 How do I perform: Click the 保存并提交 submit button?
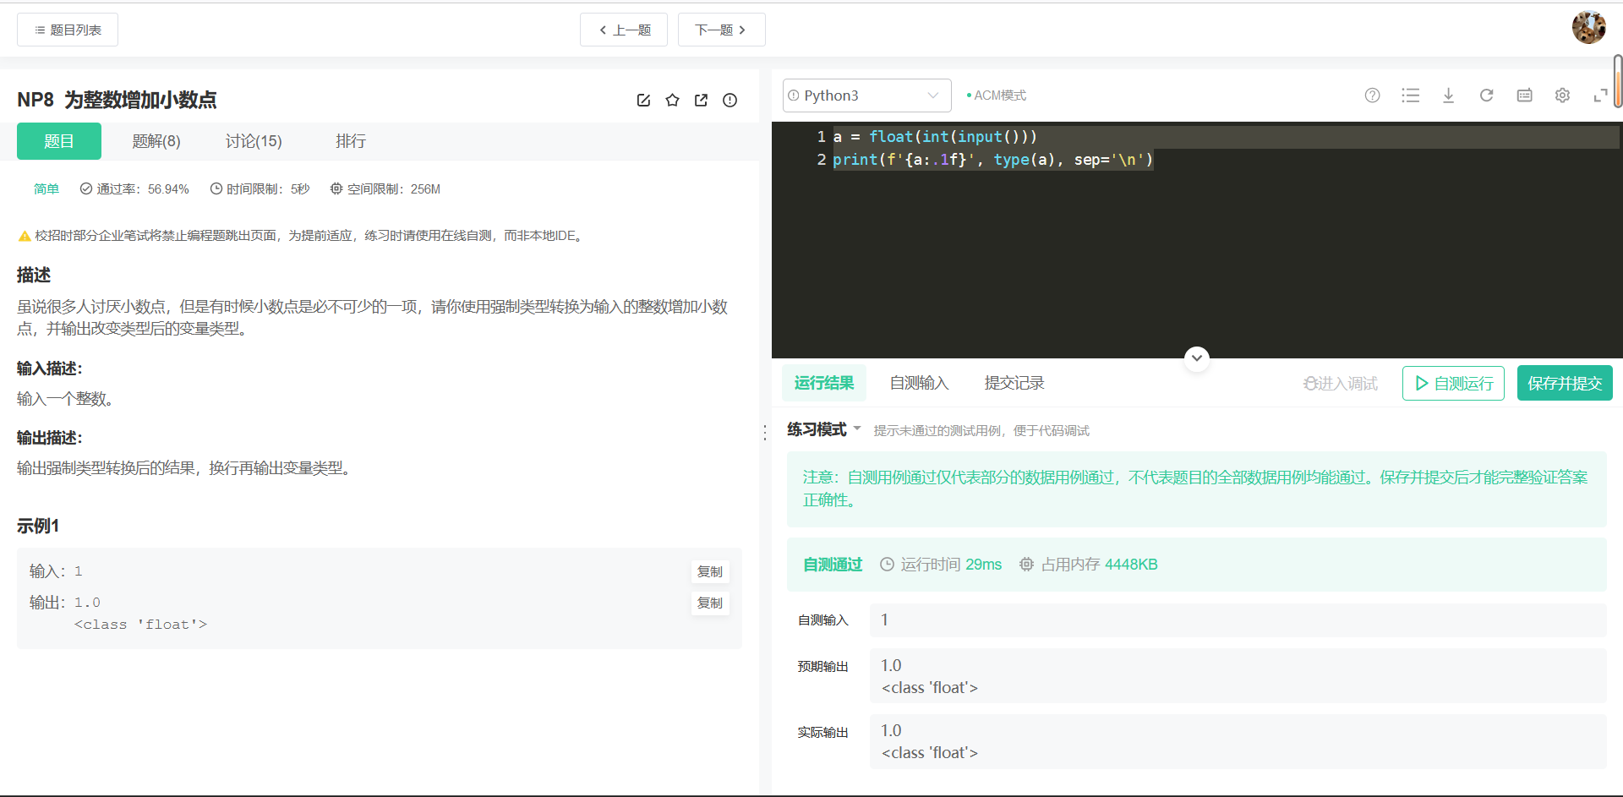tap(1564, 383)
